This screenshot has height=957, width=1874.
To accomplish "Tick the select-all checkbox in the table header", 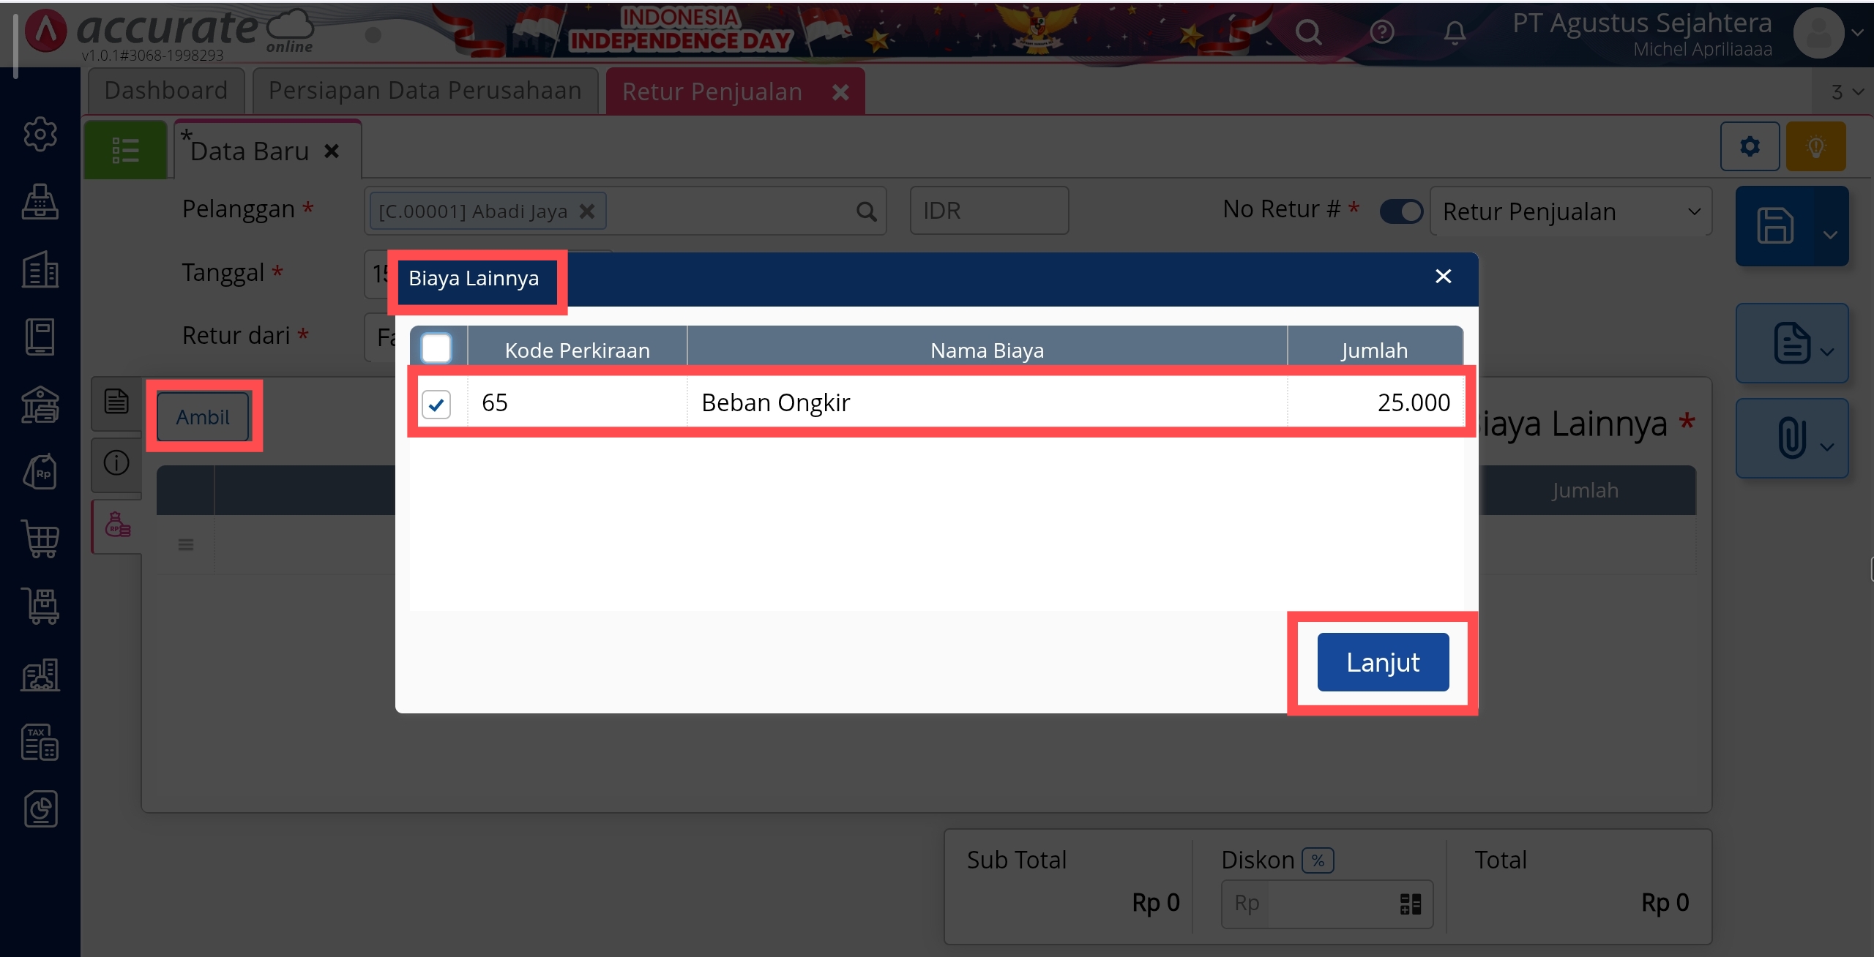I will point(436,348).
